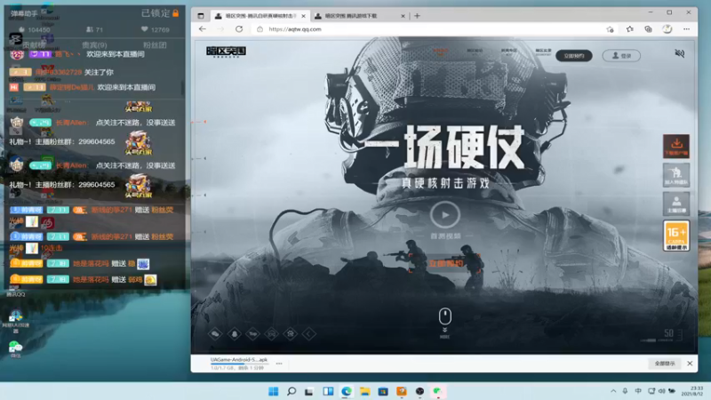Click the 10连击 combo text
The image size is (711, 400).
[x=52, y=248]
